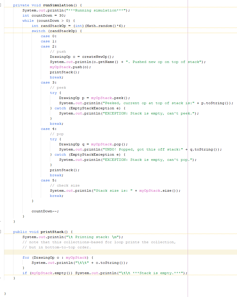Click the printStack name in its declaration
237x297 pixels.
pos(52,232)
